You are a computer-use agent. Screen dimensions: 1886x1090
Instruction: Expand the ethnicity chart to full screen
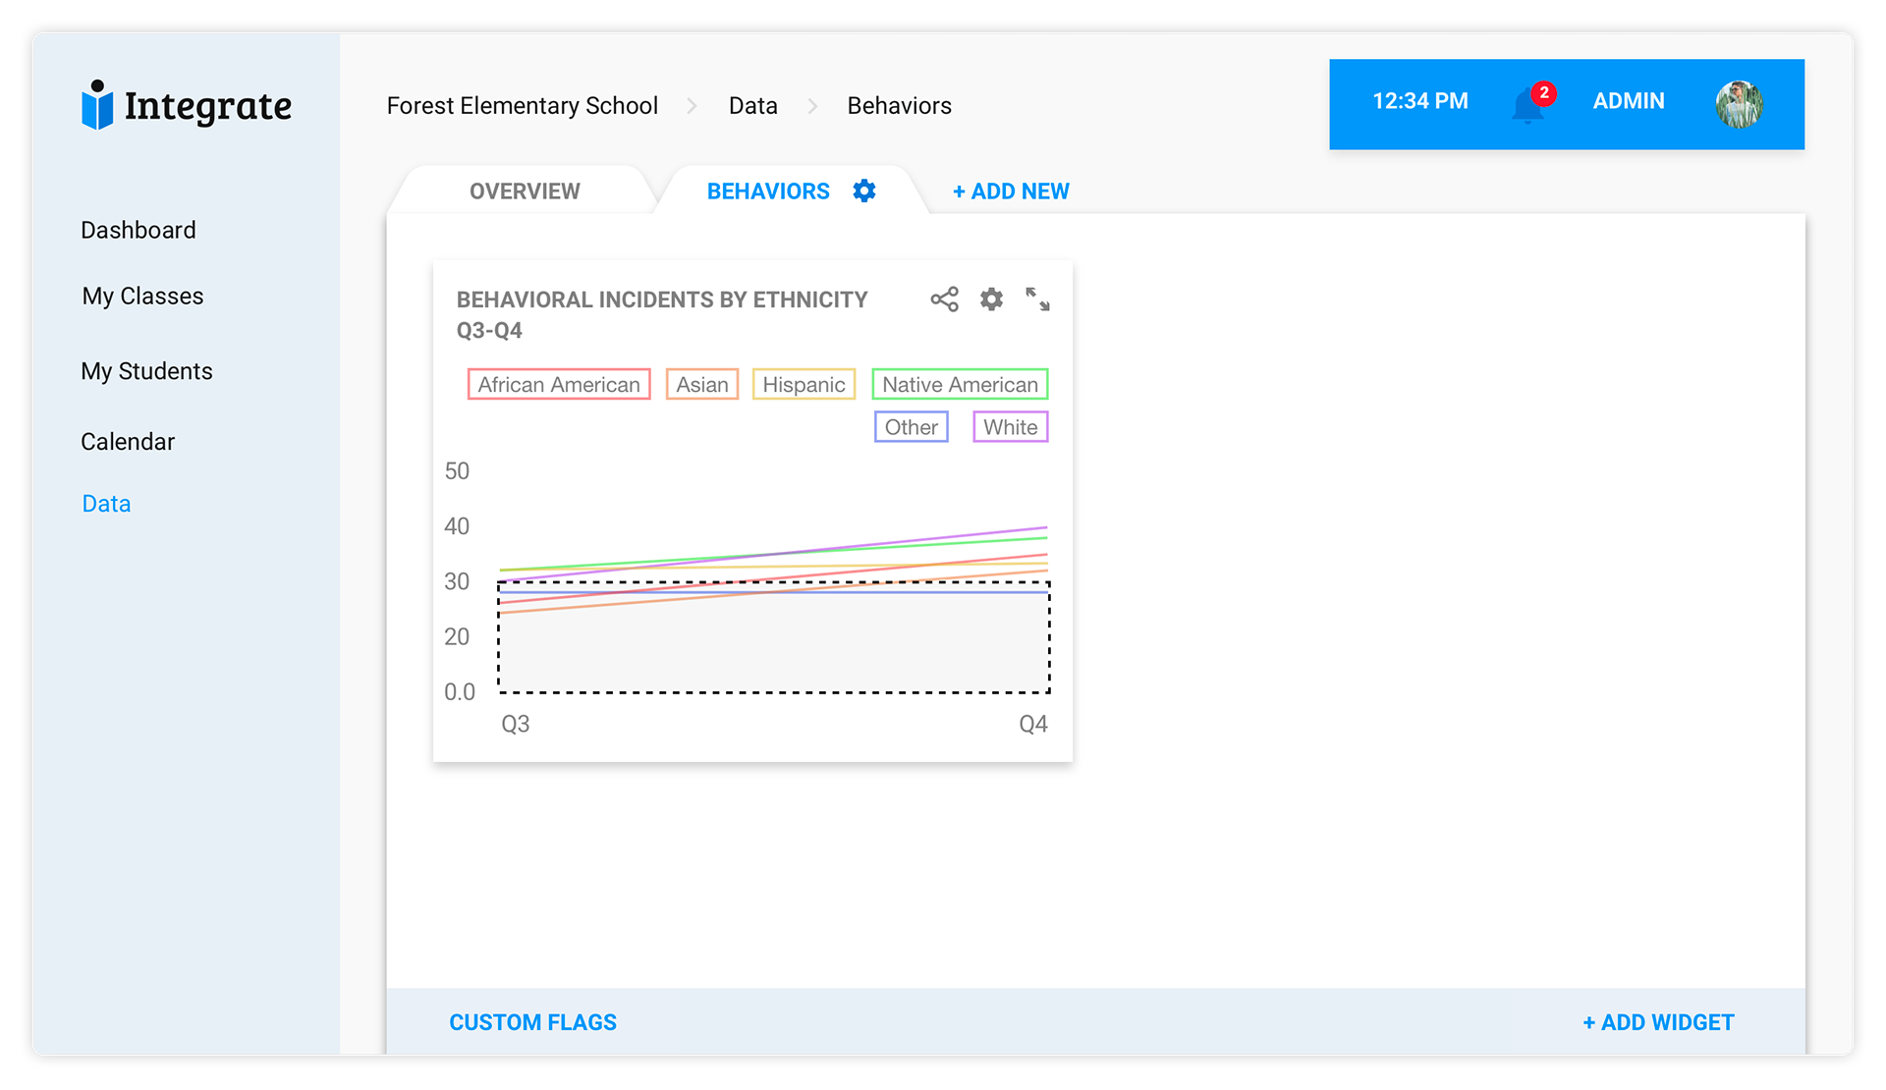1037,299
